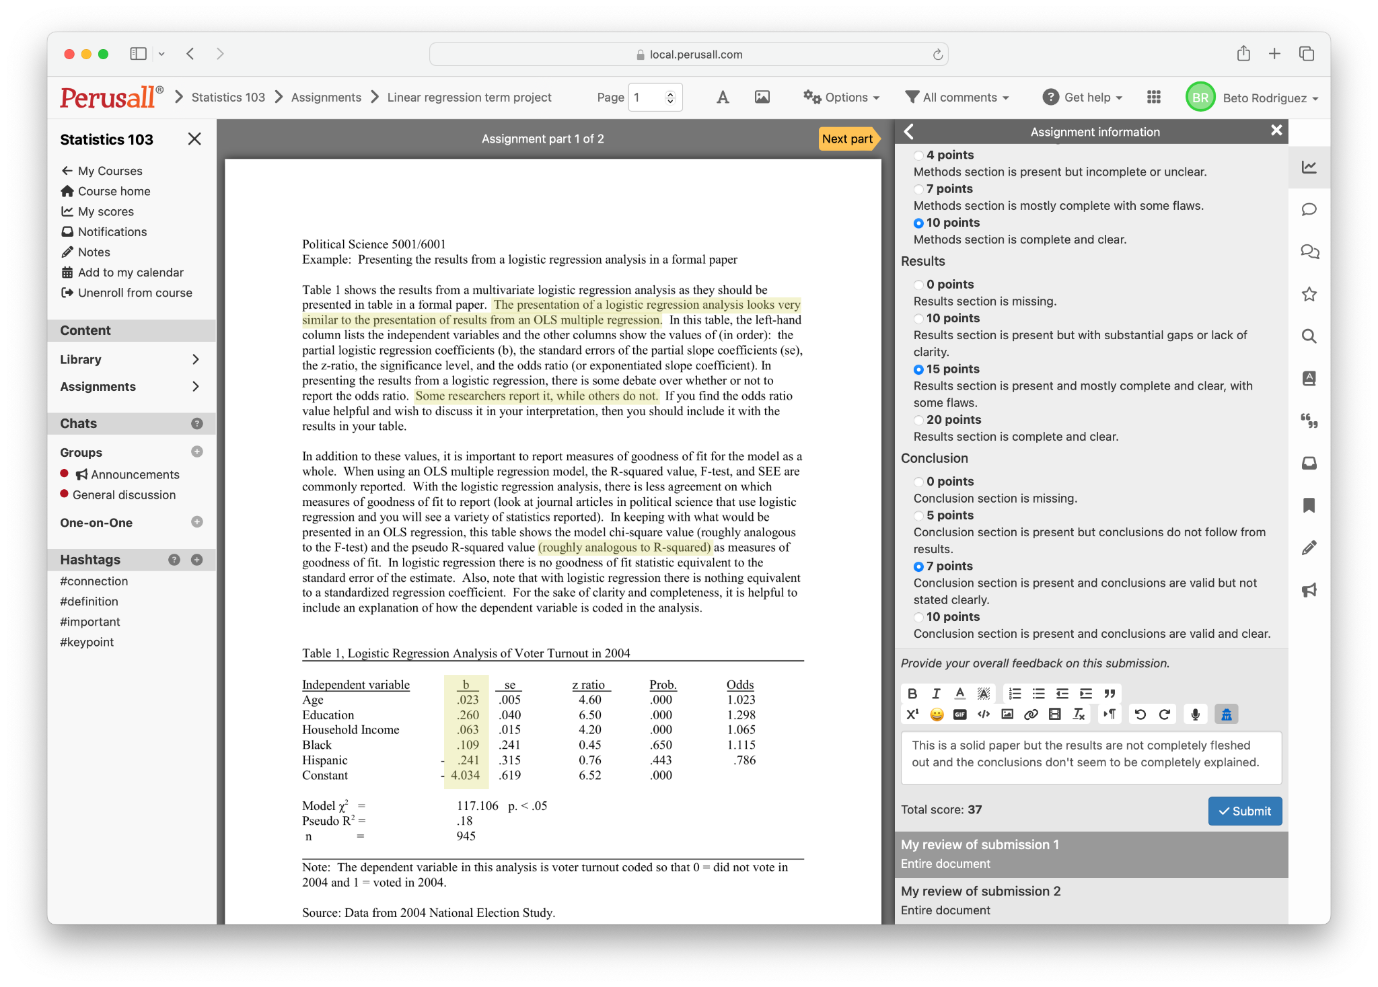Insert an emoji into the feedback

point(936,714)
